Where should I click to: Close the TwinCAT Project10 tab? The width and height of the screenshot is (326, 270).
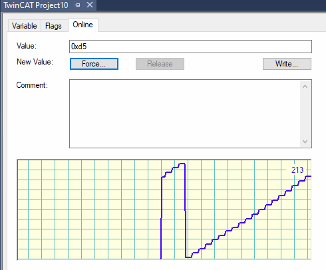click(x=90, y=5)
